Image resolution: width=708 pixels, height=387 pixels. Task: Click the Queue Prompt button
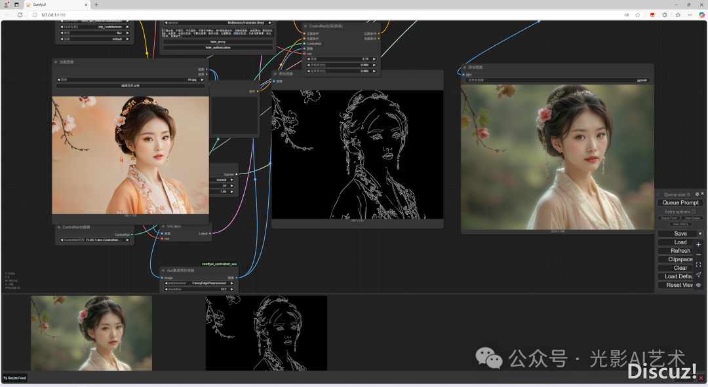[680, 203]
